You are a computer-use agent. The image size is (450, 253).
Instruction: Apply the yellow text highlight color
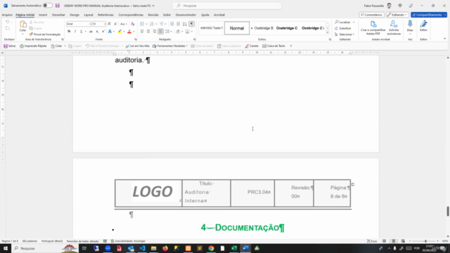120,31
